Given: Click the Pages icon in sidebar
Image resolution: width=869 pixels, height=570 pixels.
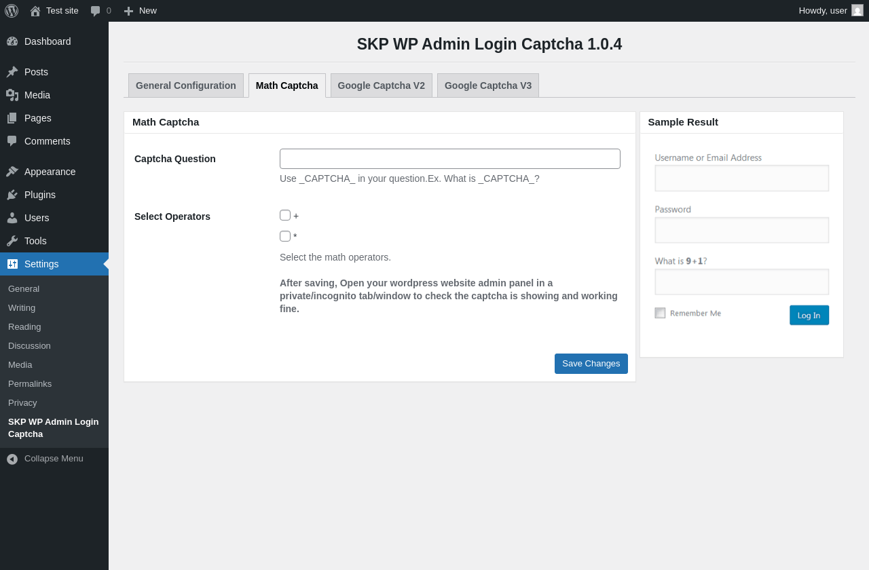Looking at the screenshot, I should pyautogui.click(x=12, y=118).
